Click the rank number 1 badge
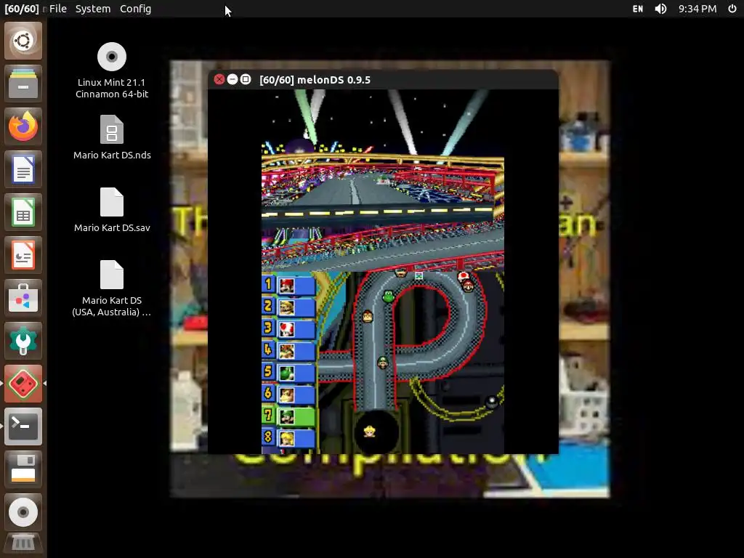This screenshot has height=558, width=744. [x=268, y=285]
